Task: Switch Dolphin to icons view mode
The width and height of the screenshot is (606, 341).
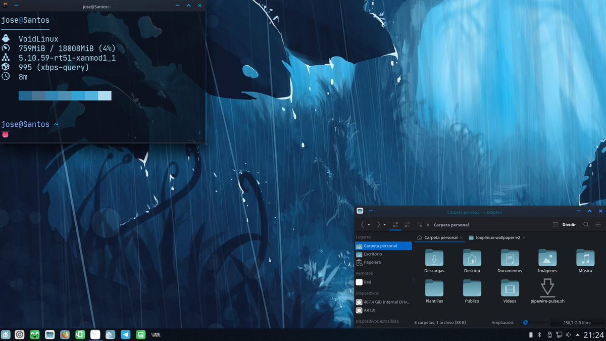Action: [395, 224]
